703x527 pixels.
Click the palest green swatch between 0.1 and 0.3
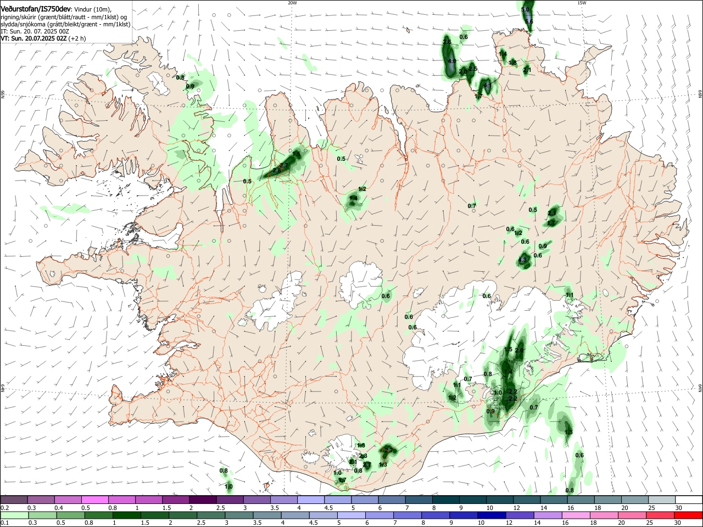[14, 515]
